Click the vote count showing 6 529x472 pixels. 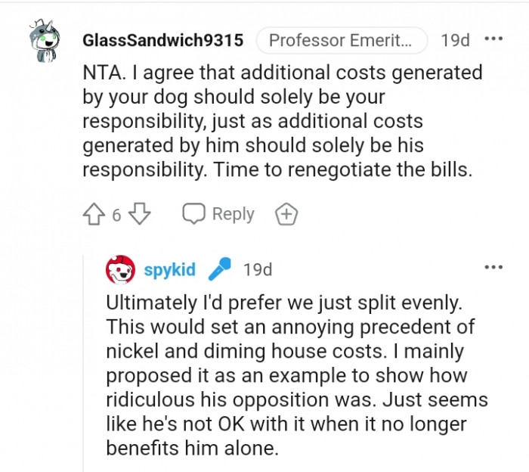coord(116,215)
